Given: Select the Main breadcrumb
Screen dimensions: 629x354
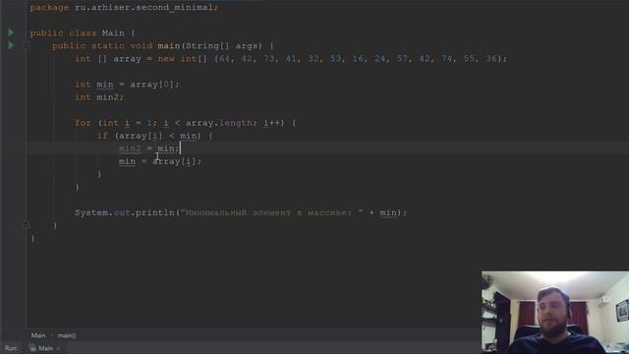Looking at the screenshot, I should [38, 335].
